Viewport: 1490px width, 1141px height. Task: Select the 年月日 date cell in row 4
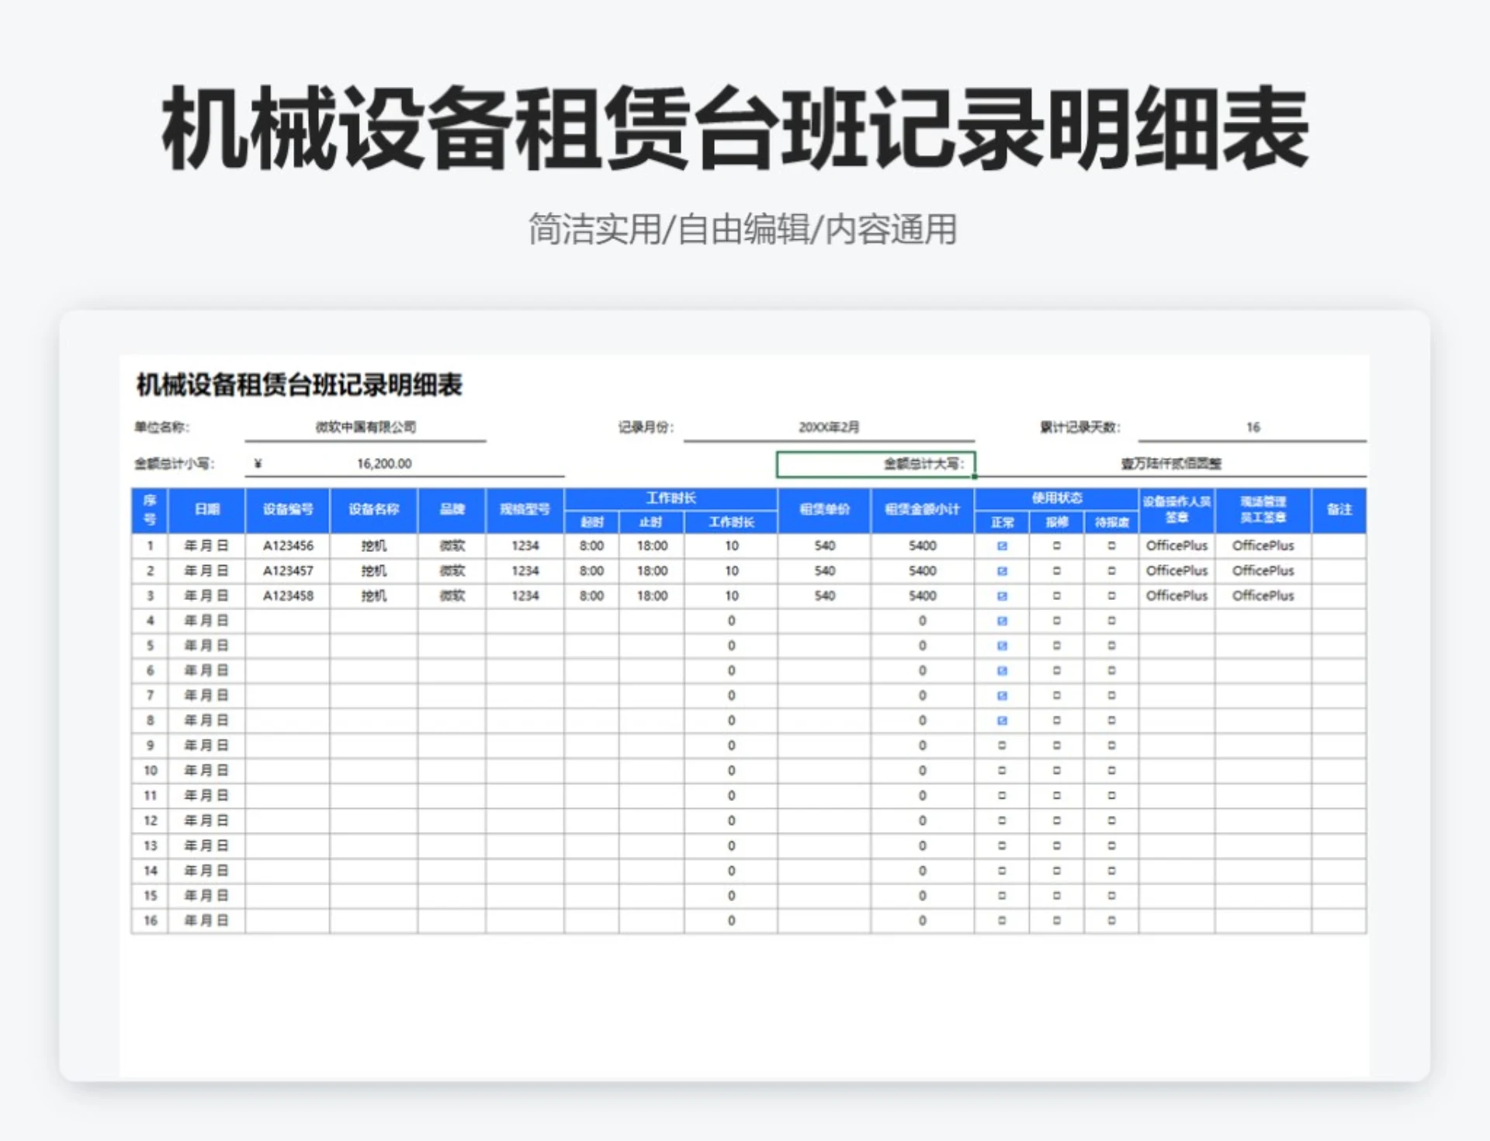[206, 620]
